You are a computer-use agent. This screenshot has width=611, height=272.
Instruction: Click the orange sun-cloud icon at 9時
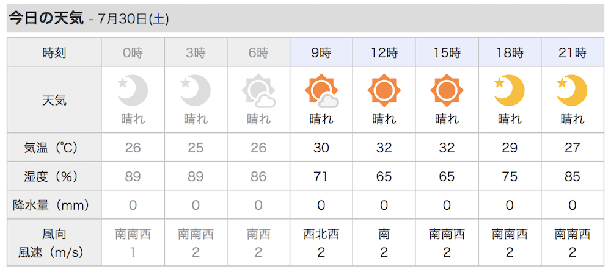point(321,91)
